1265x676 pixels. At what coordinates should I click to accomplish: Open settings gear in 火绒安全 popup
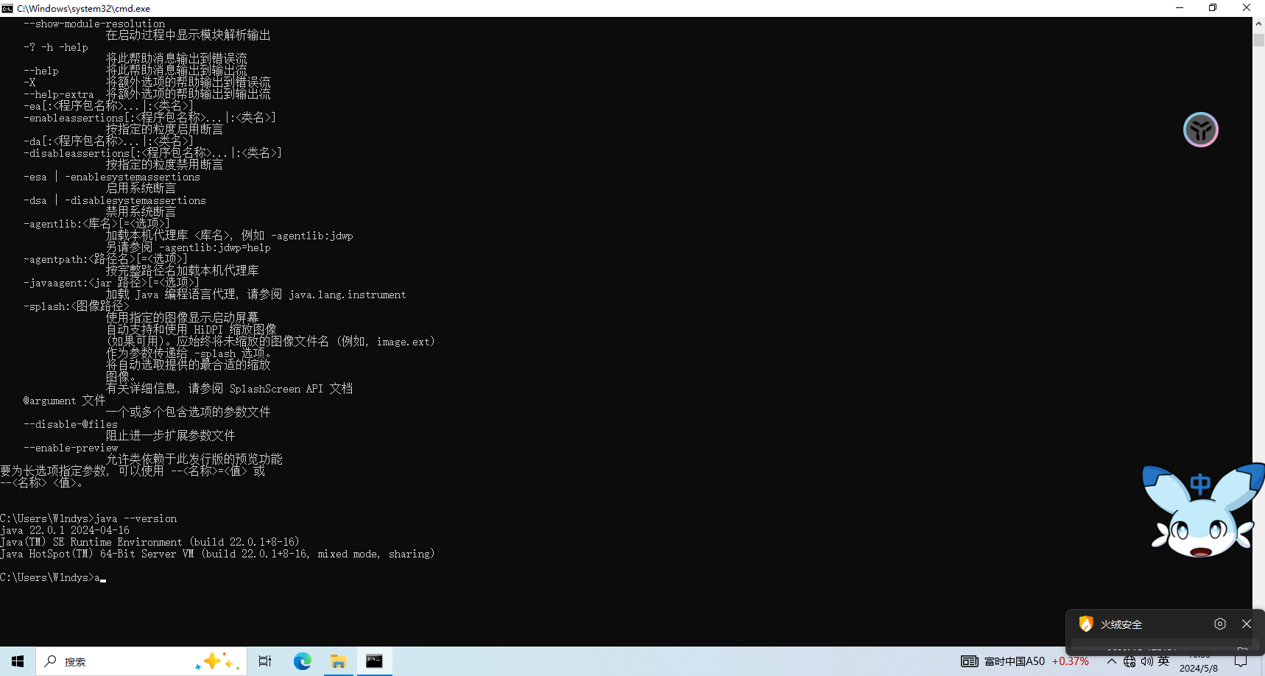coord(1220,624)
